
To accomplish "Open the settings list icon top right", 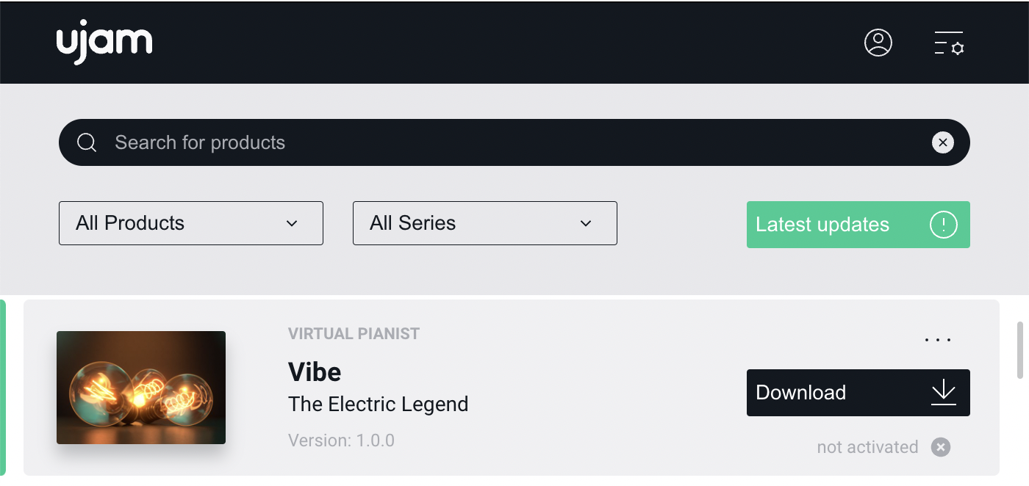I will [948, 44].
